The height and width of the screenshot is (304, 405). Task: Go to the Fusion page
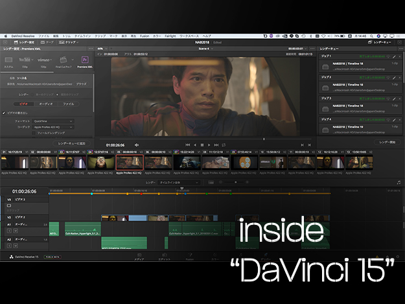coord(190,257)
